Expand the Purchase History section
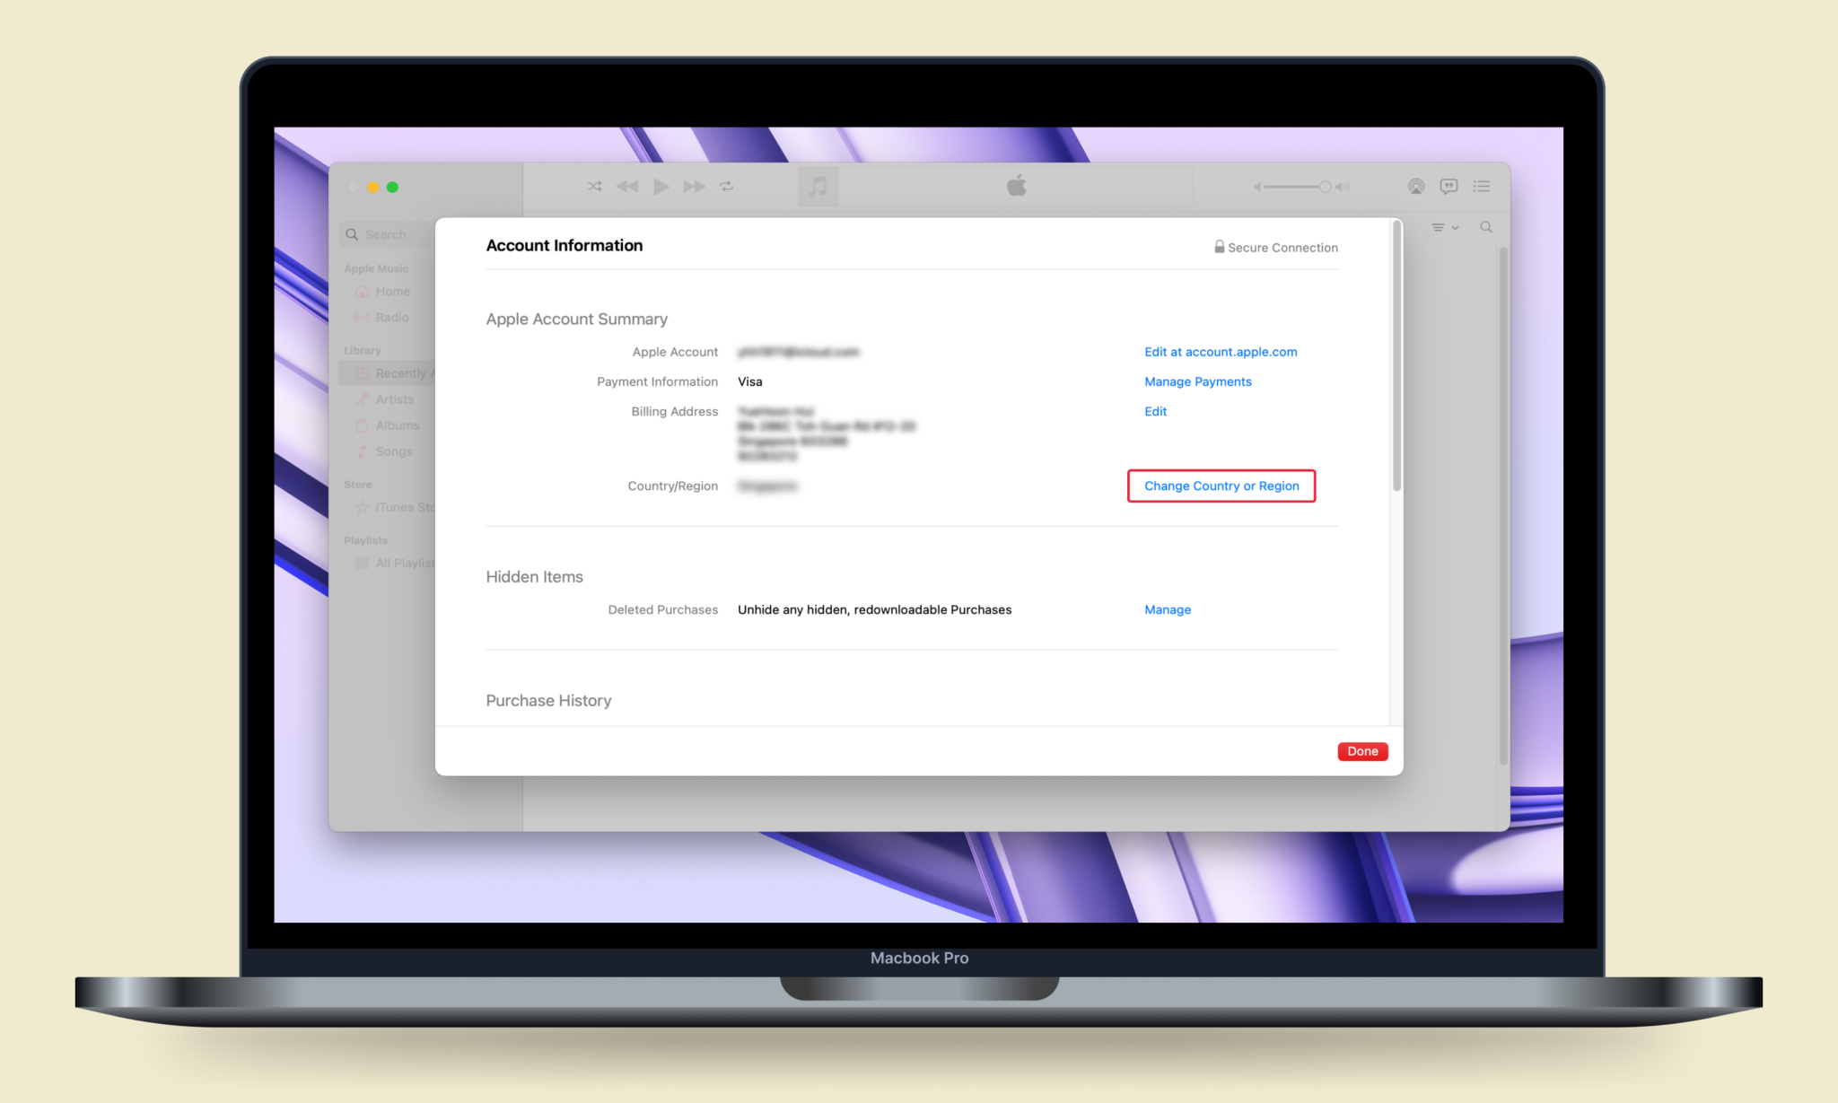1838x1103 pixels. click(x=548, y=700)
